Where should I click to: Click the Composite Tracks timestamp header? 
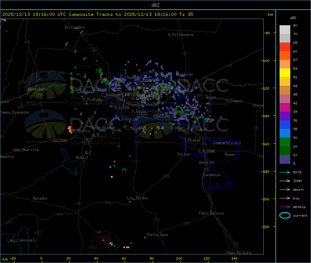98,15
